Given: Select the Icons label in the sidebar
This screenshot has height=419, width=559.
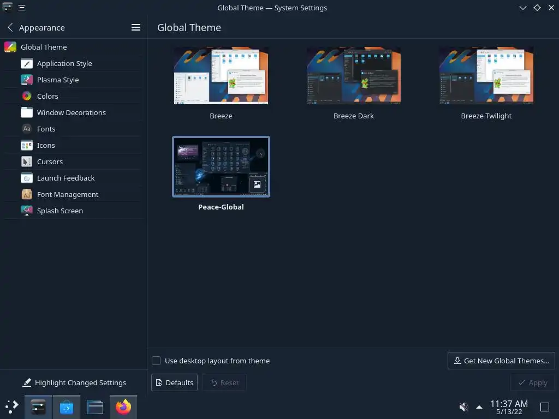Looking at the screenshot, I should (x=46, y=145).
